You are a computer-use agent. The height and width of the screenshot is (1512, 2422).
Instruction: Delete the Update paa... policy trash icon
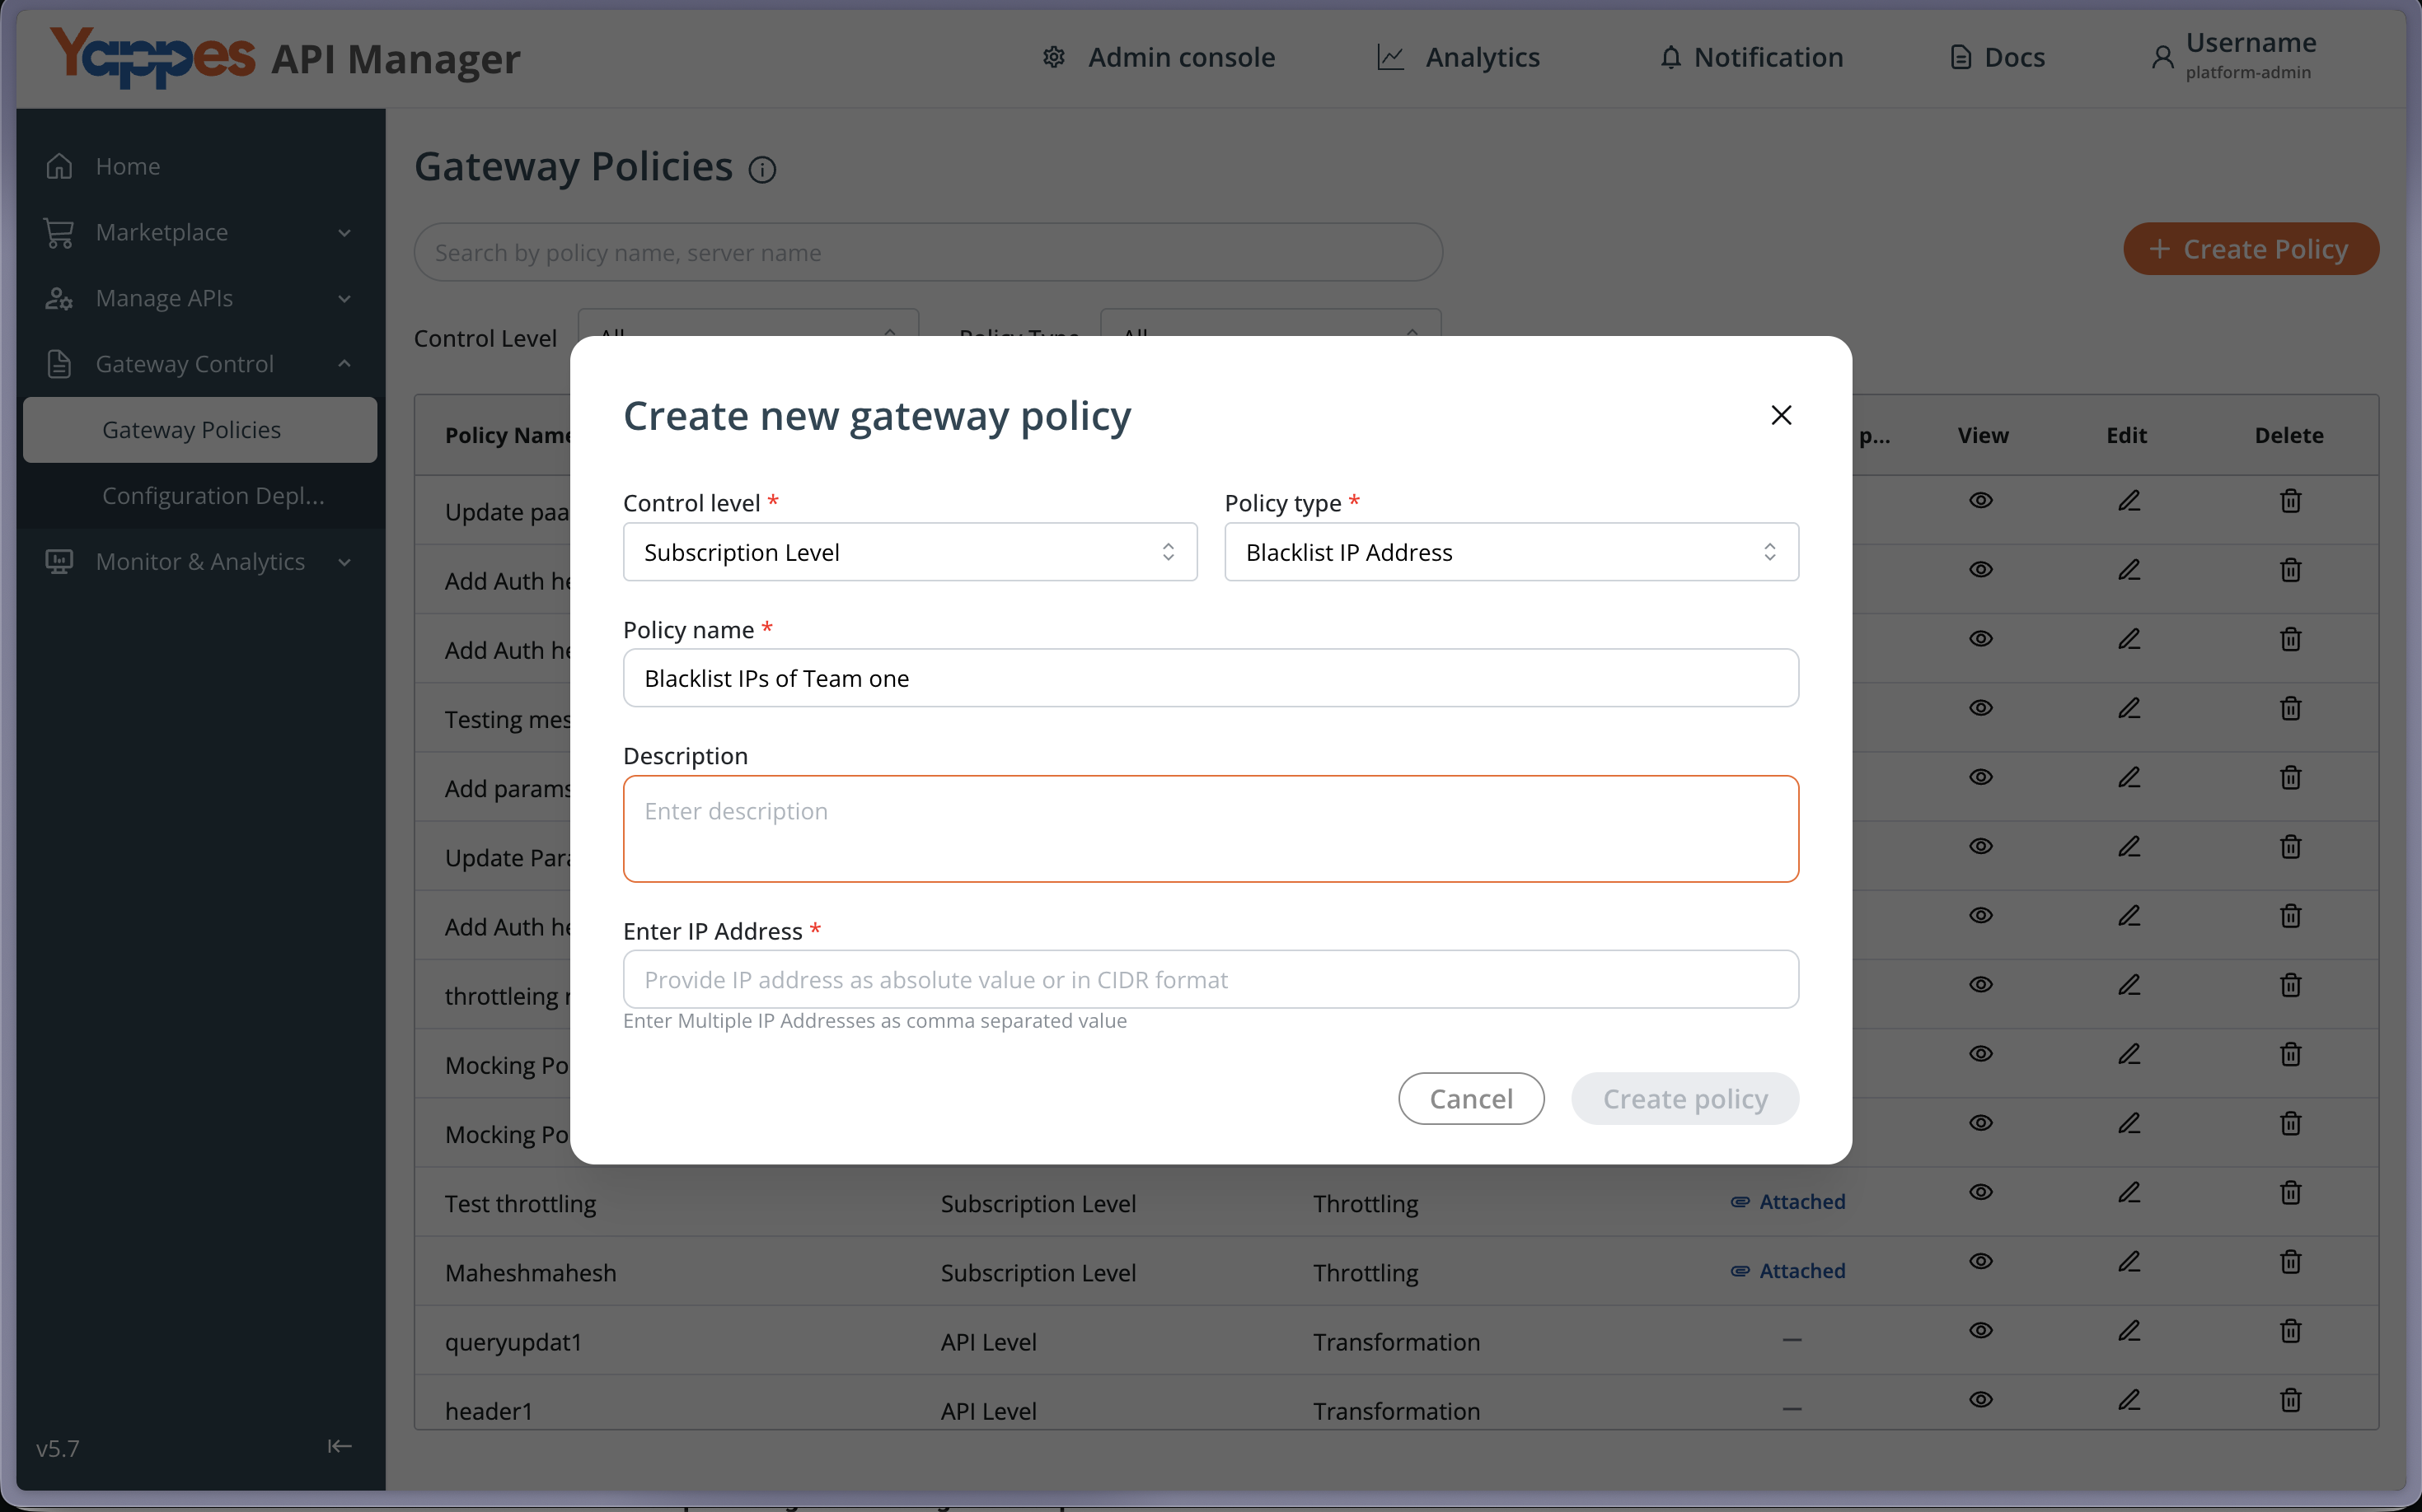tap(2290, 500)
